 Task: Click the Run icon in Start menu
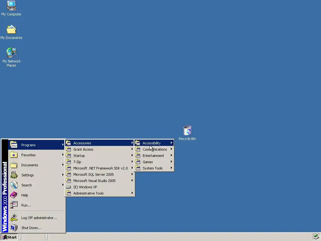[14, 205]
